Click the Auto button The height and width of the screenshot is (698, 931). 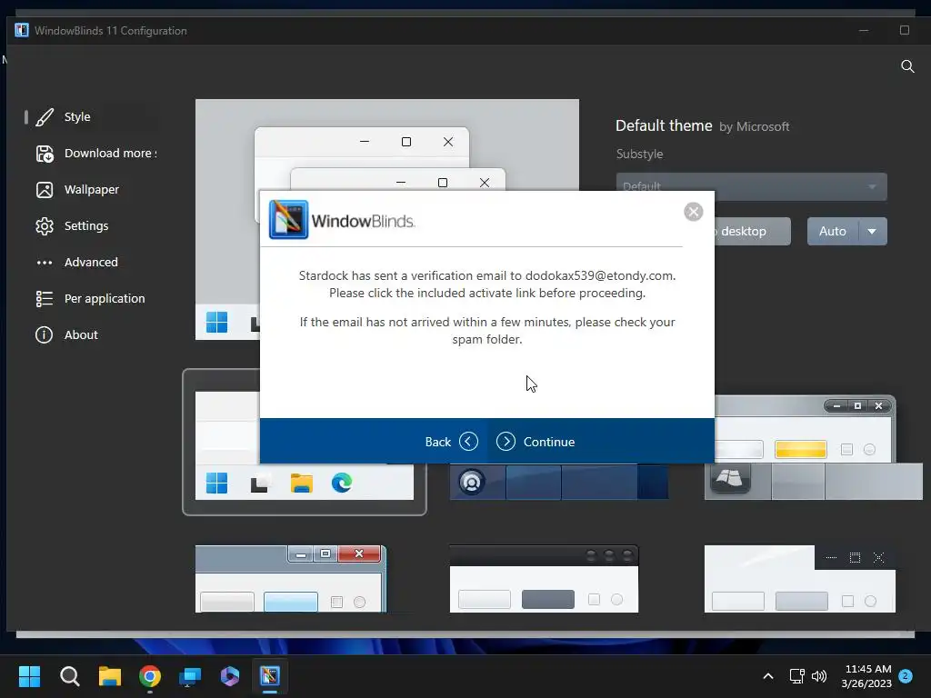(x=833, y=231)
